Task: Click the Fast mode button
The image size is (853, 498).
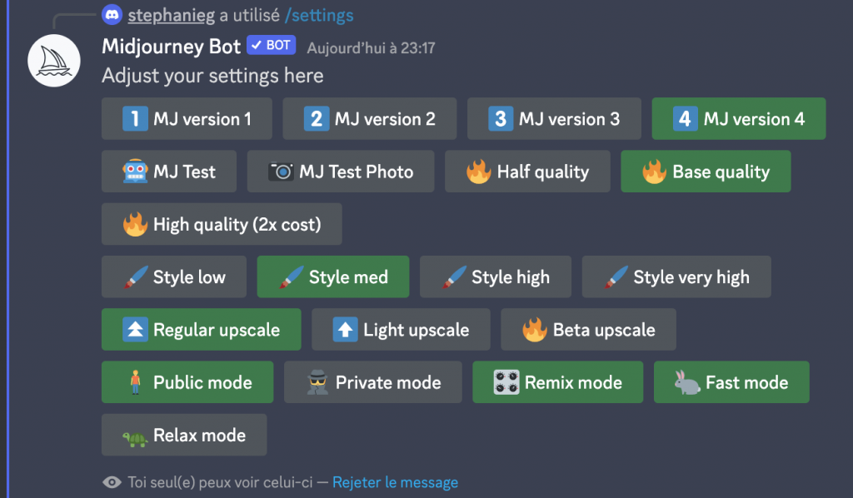Action: (x=731, y=382)
